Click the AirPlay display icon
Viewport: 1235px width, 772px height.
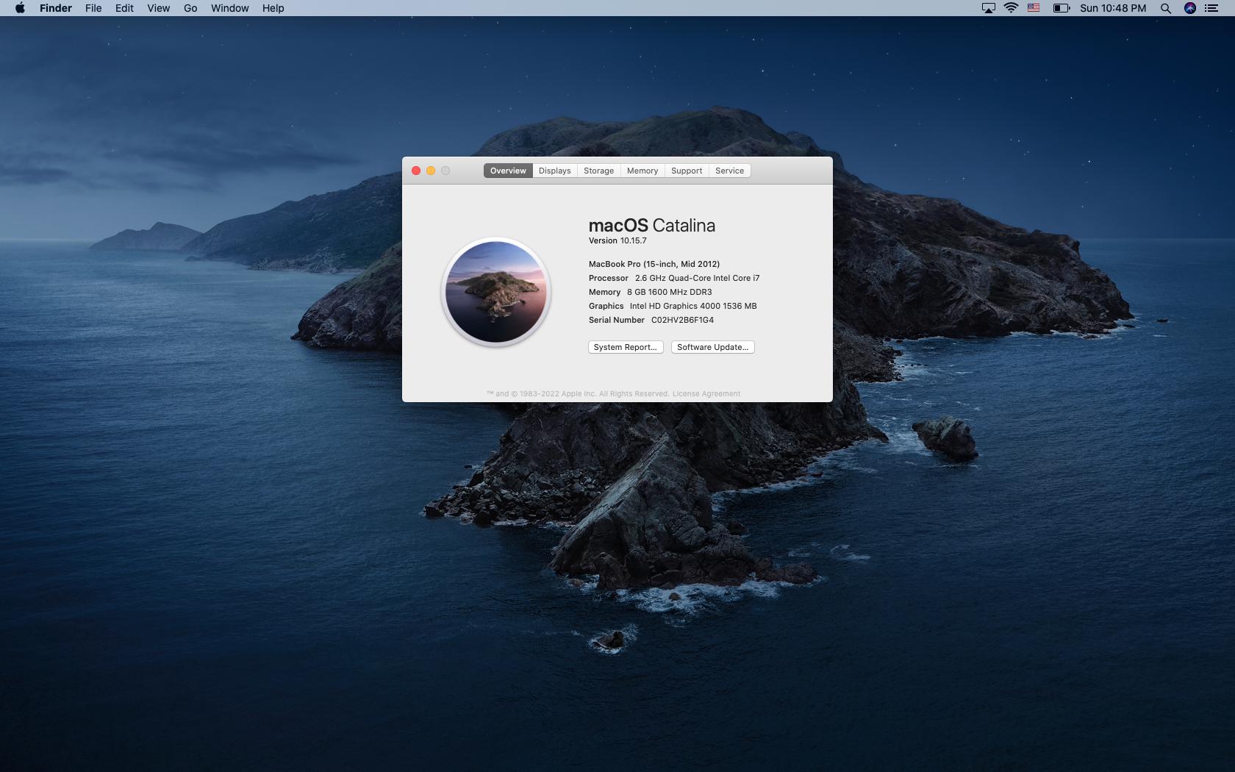989,8
